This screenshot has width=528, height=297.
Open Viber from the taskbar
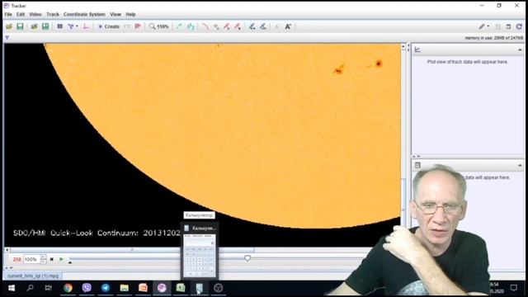pyautogui.click(x=87, y=288)
